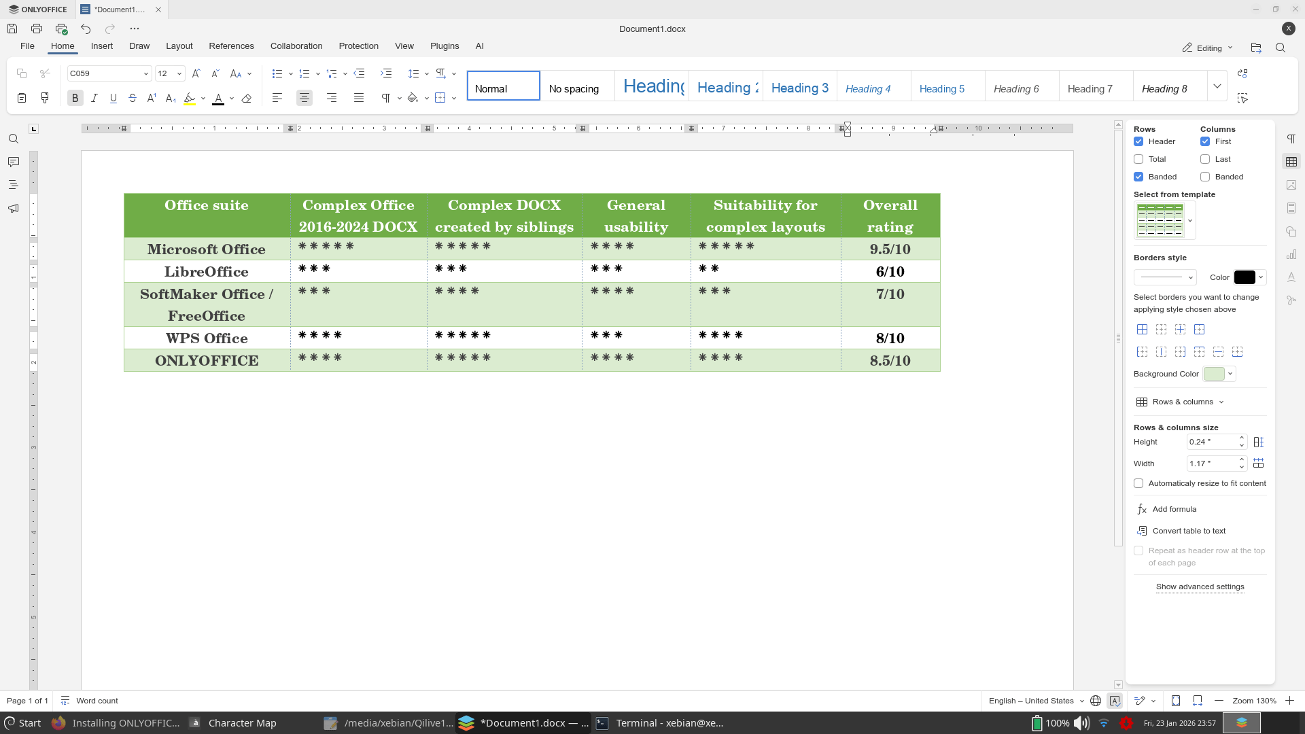Image resolution: width=1305 pixels, height=734 pixels.
Task: Open the Background Color swatch
Action: point(1214,374)
